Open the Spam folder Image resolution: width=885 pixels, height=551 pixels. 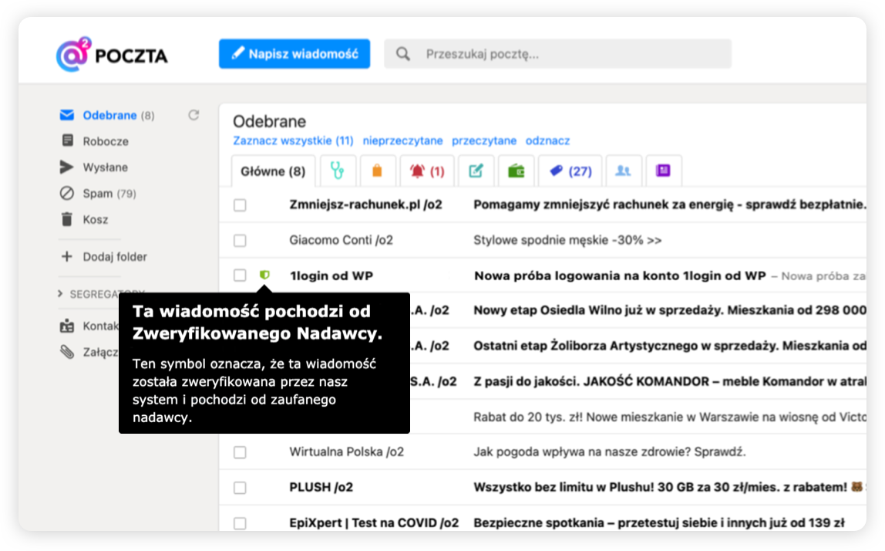coord(109,193)
